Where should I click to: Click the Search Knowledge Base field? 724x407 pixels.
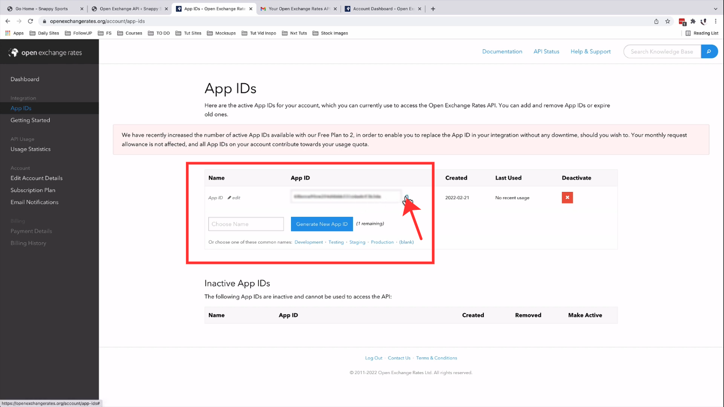click(663, 51)
